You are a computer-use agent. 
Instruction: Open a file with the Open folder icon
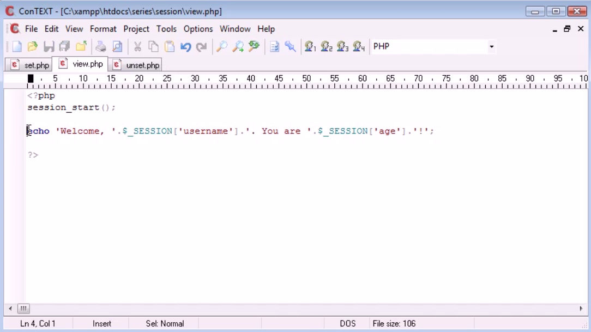(32, 46)
